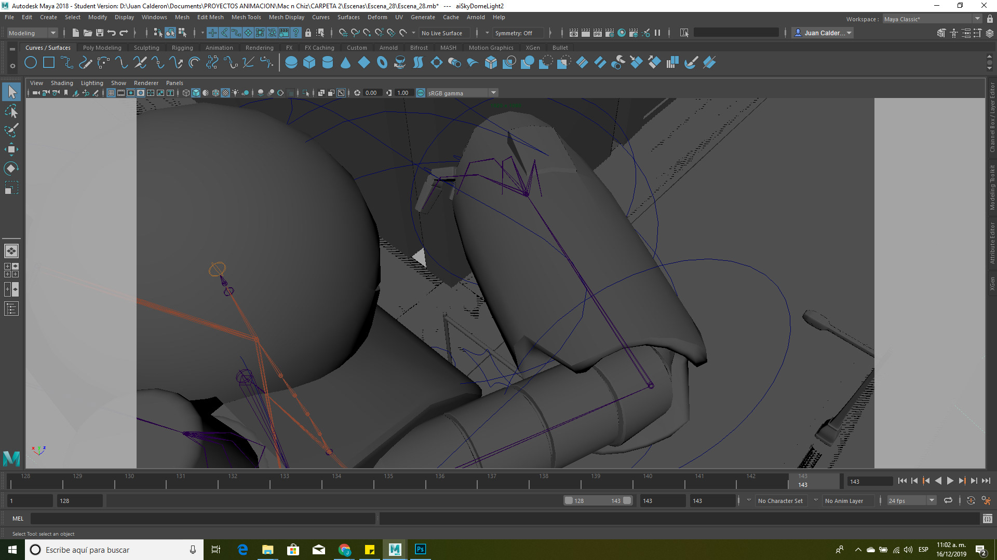Open the Mesh Tools menu

pos(246,17)
